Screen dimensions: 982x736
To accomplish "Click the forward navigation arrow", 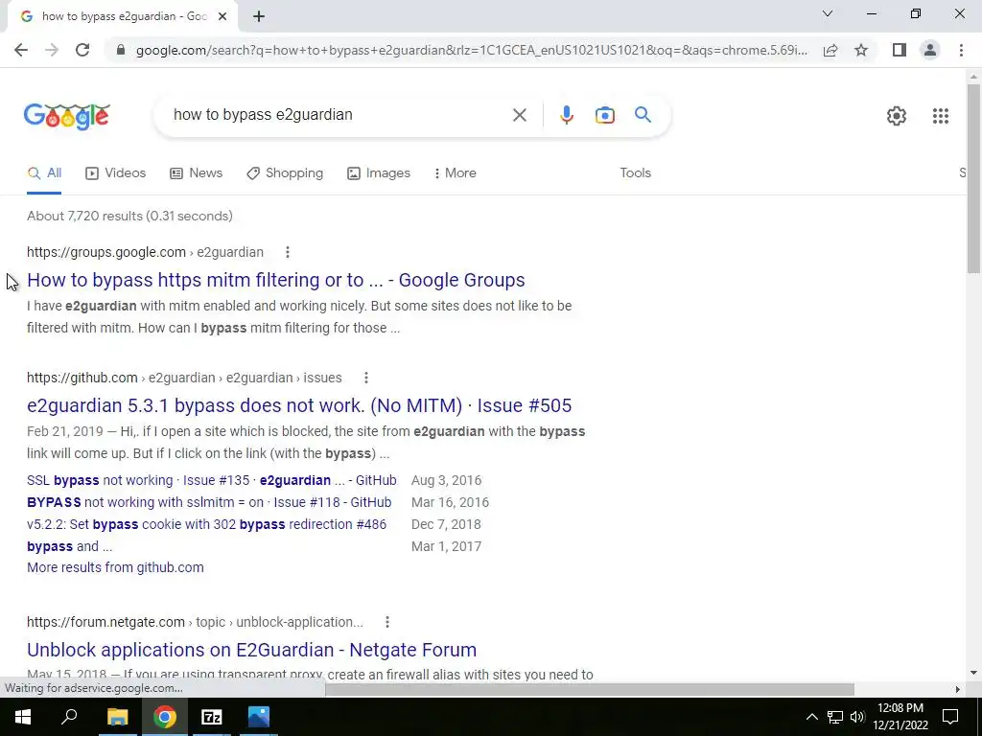I will (x=52, y=50).
